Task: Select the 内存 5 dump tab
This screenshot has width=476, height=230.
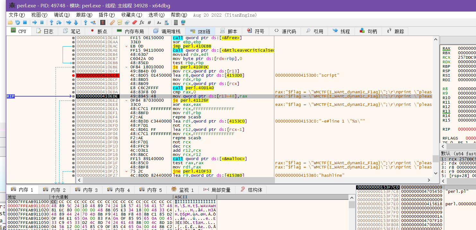Action: (x=151, y=190)
